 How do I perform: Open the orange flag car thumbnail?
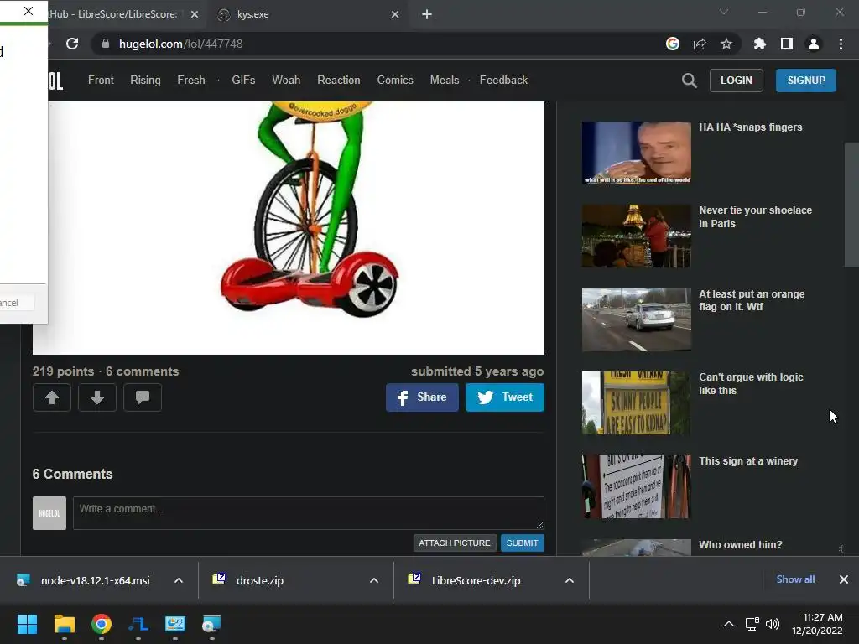point(636,319)
